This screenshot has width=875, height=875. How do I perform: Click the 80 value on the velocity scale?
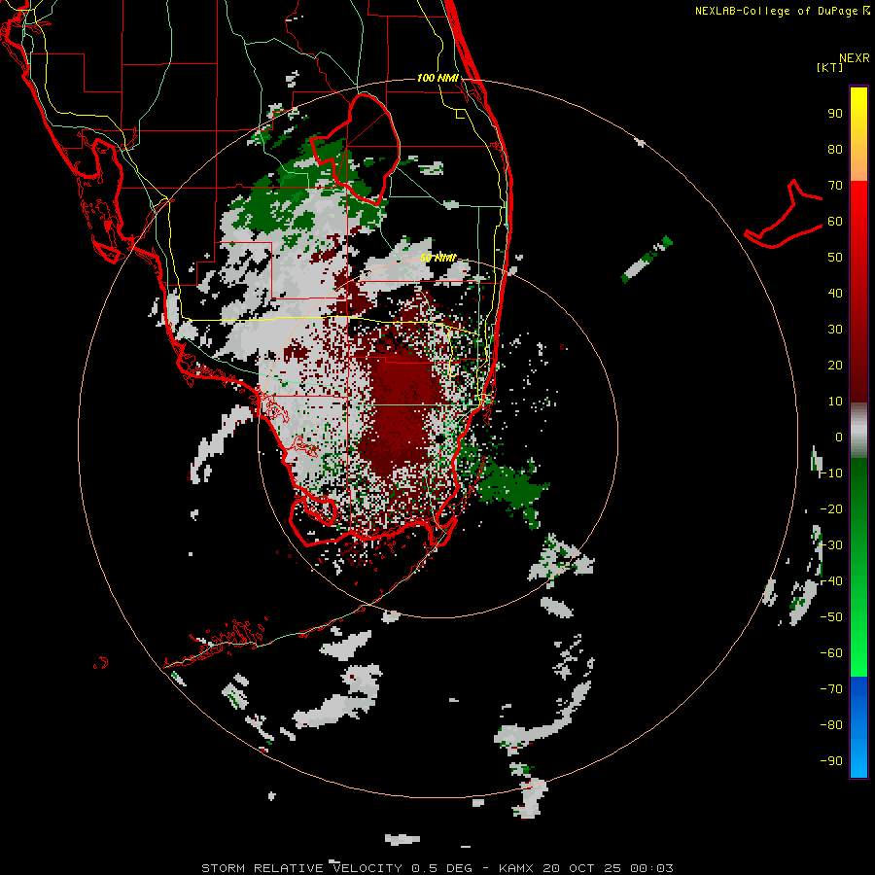point(835,149)
